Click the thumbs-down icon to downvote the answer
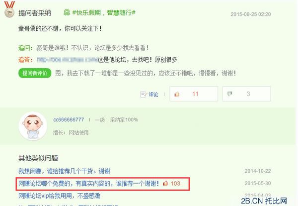Image resolution: width=298 pixels, height=206 pixels. [x=229, y=94]
